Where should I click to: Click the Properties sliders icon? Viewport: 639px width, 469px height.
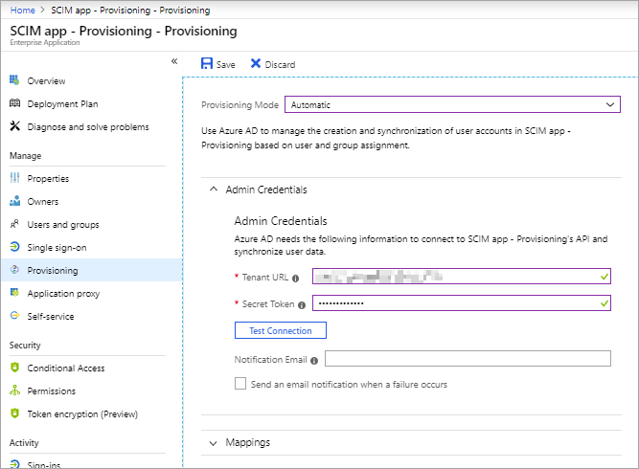coord(14,177)
